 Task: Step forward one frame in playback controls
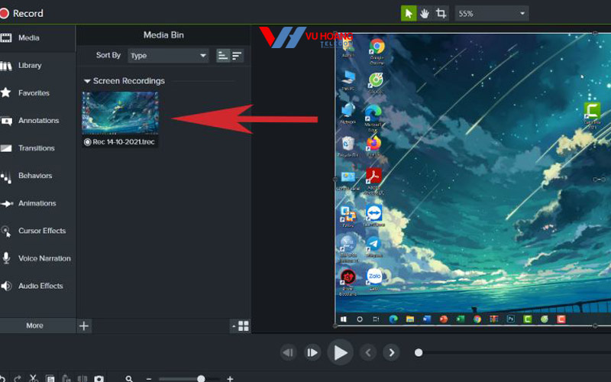pyautogui.click(x=312, y=353)
